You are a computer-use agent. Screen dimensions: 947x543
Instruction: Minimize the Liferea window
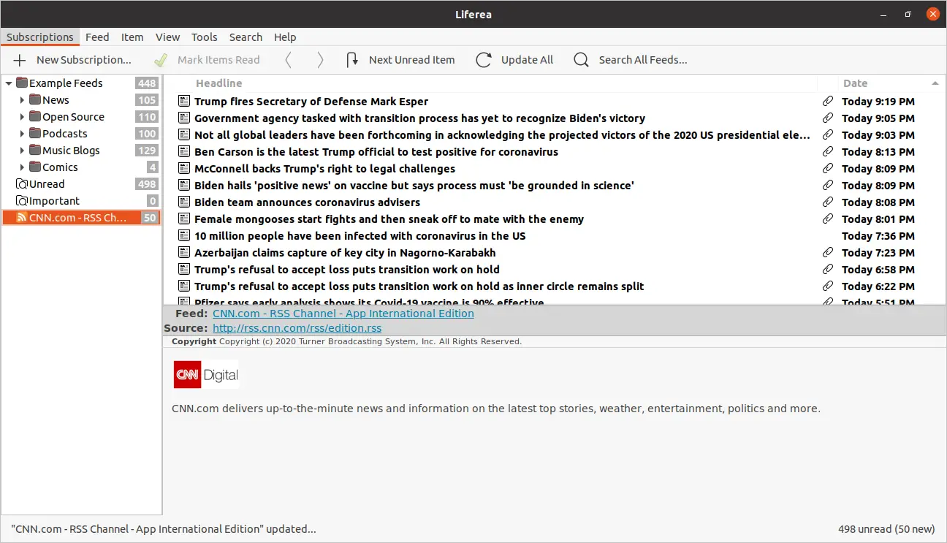pyautogui.click(x=883, y=14)
